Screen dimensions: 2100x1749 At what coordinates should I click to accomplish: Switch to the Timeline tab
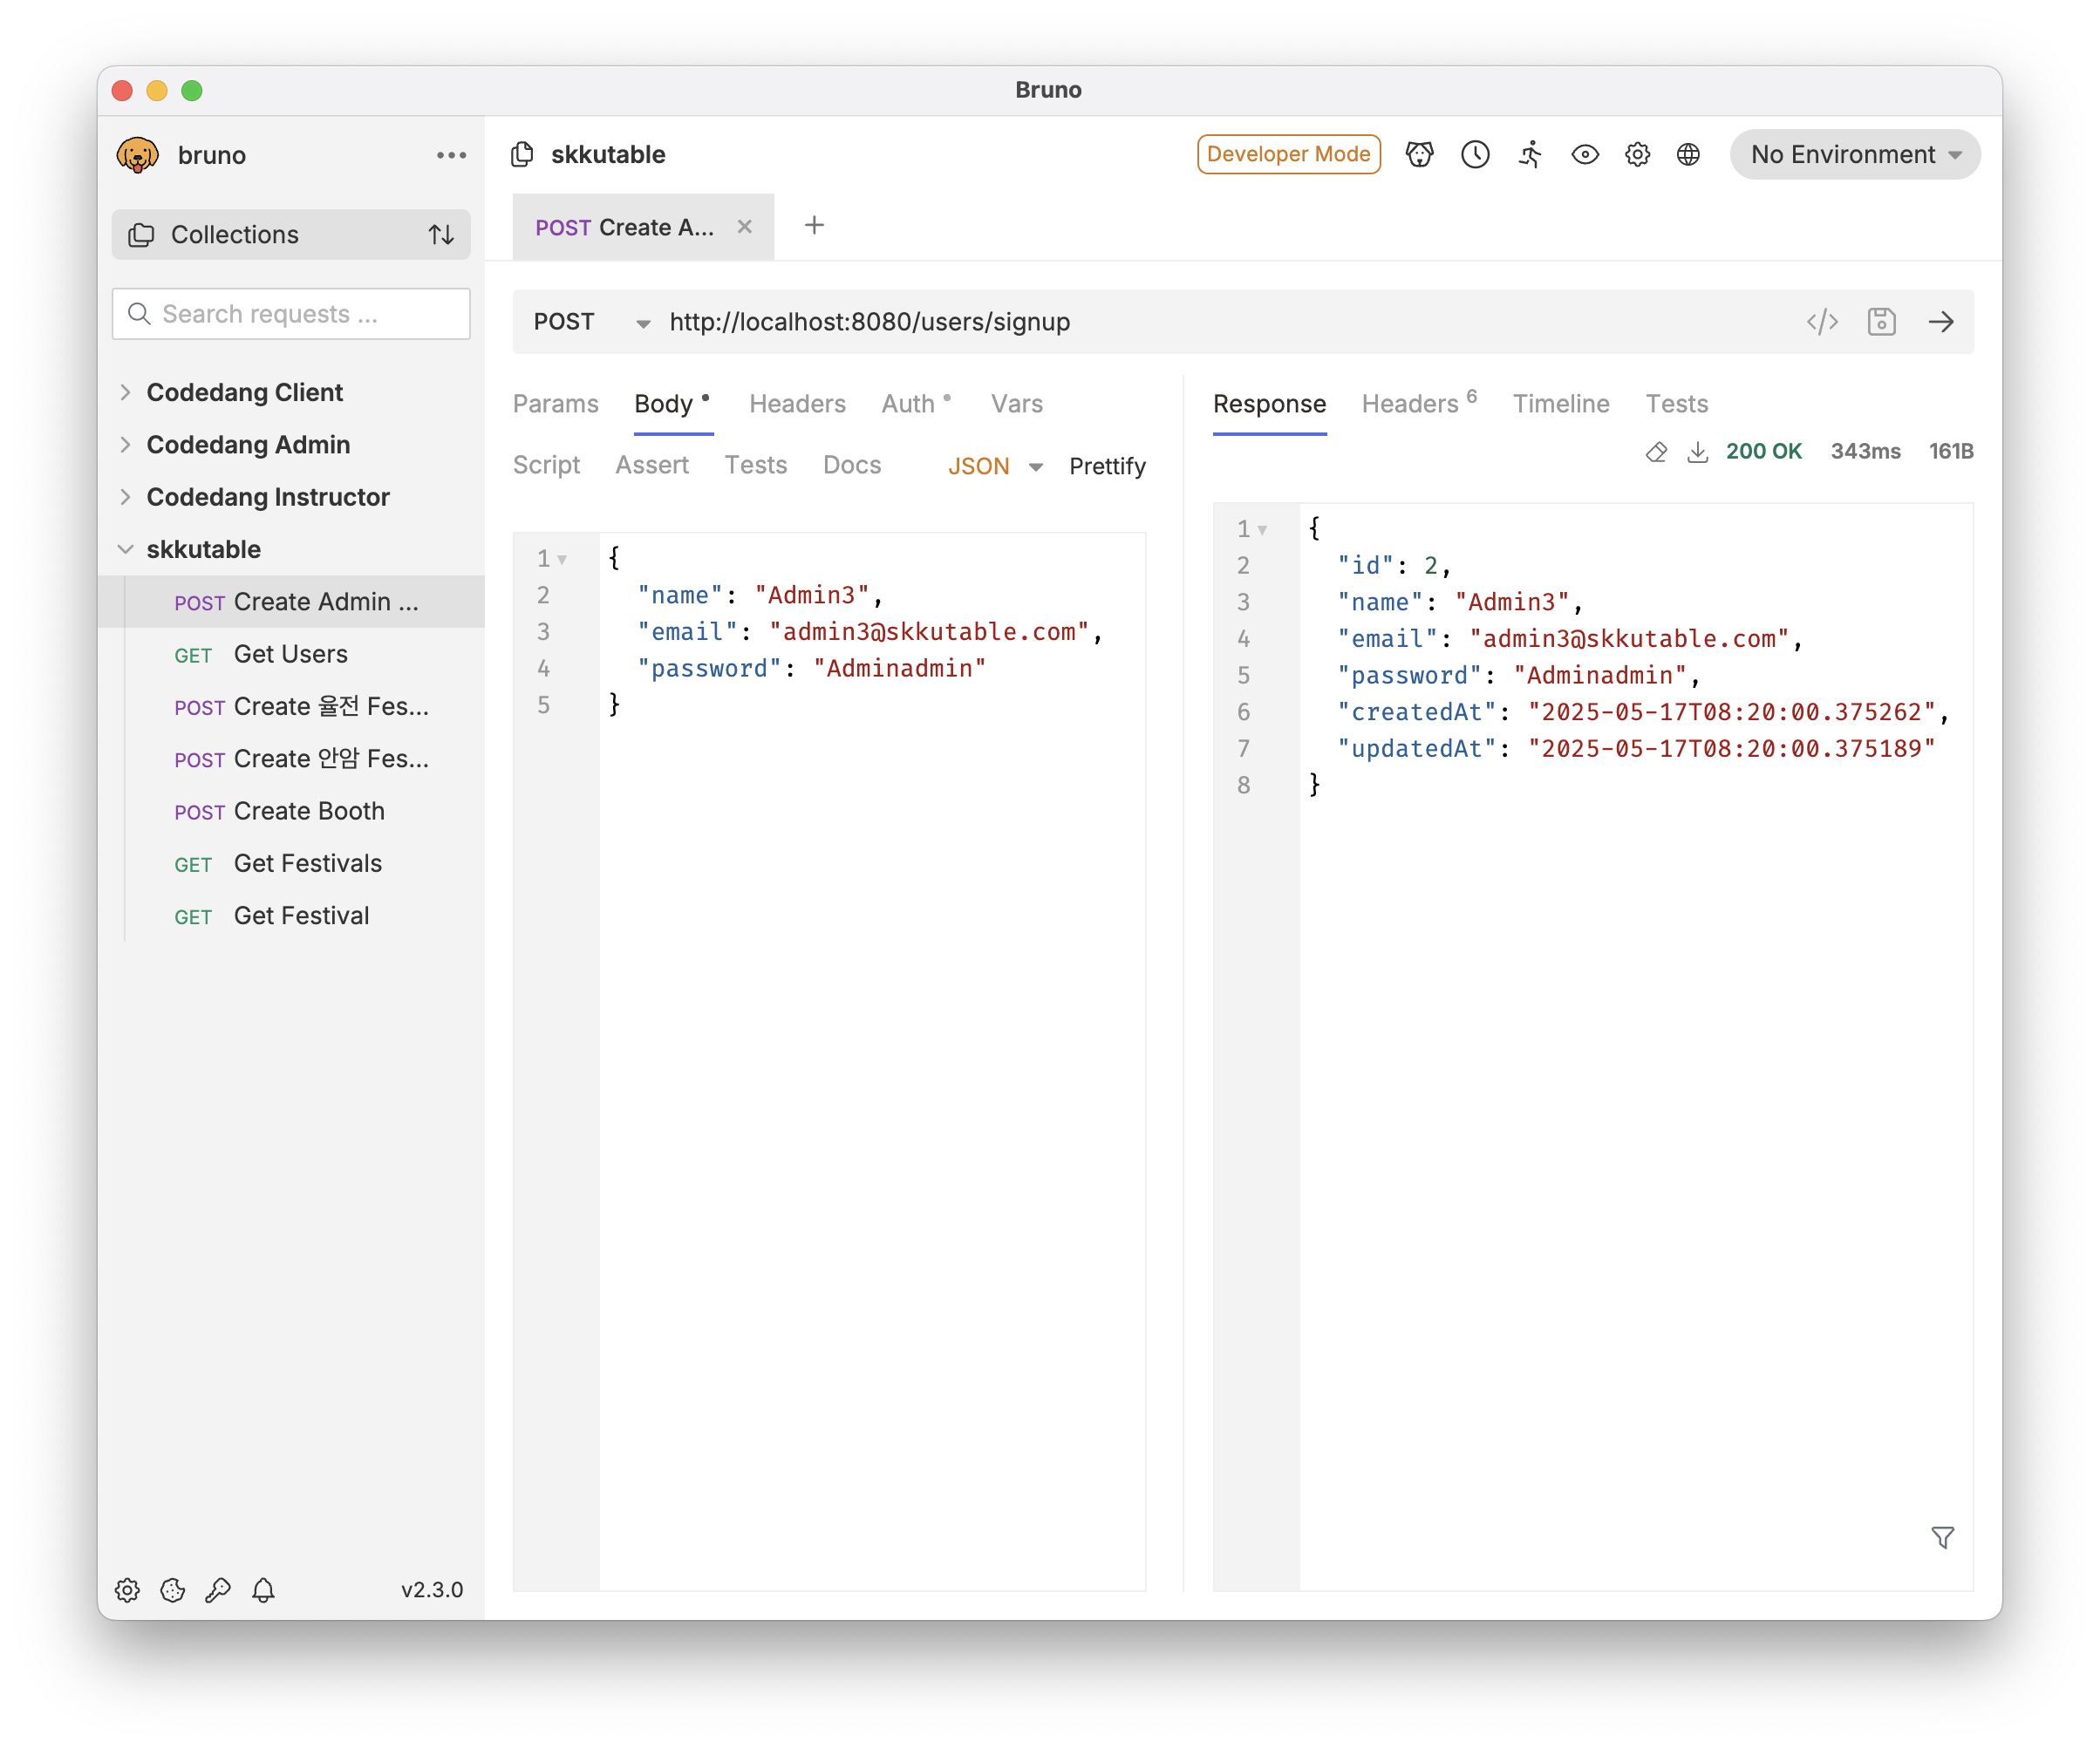click(x=1560, y=404)
